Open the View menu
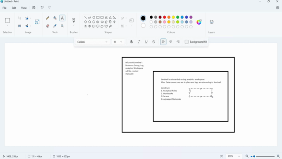This screenshot has width=282, height=159. (x=24, y=8)
